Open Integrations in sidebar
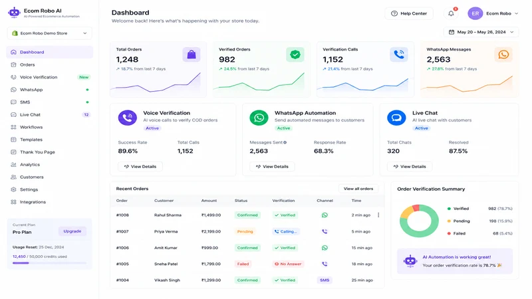 (49, 202)
